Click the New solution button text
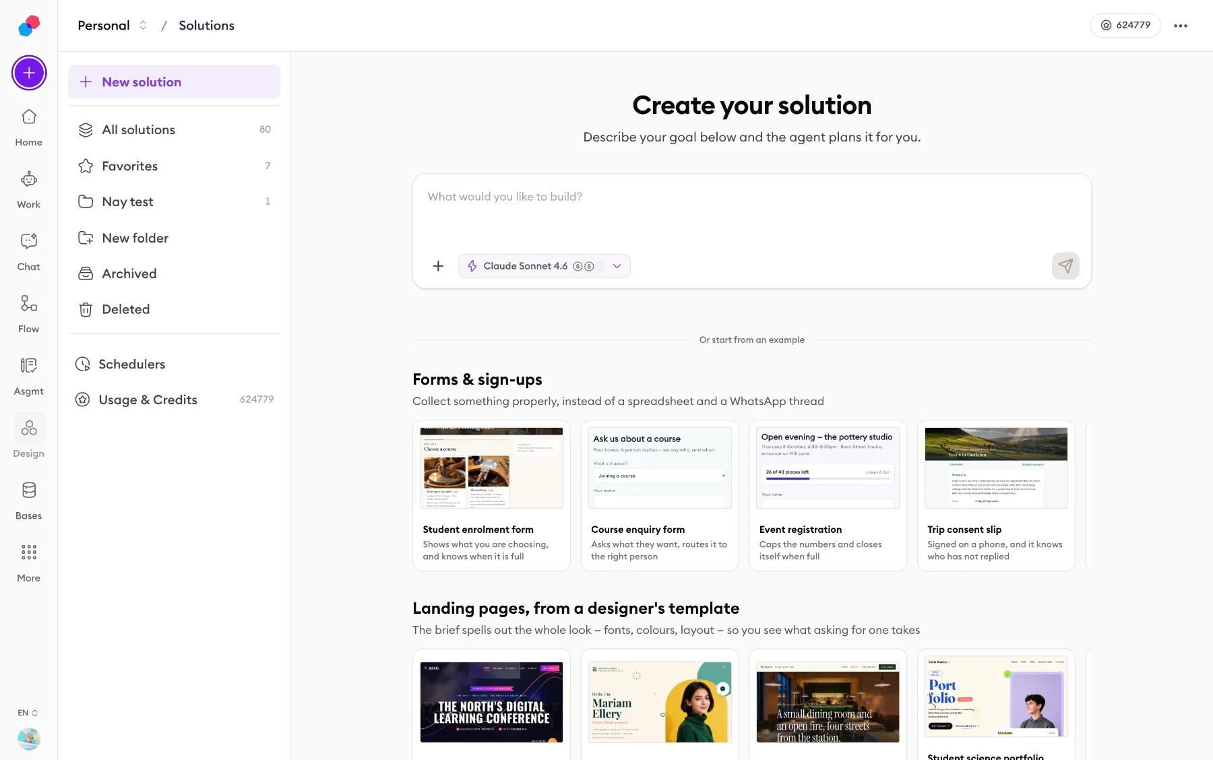Viewport: 1213px width, 760px height. pyautogui.click(x=142, y=82)
